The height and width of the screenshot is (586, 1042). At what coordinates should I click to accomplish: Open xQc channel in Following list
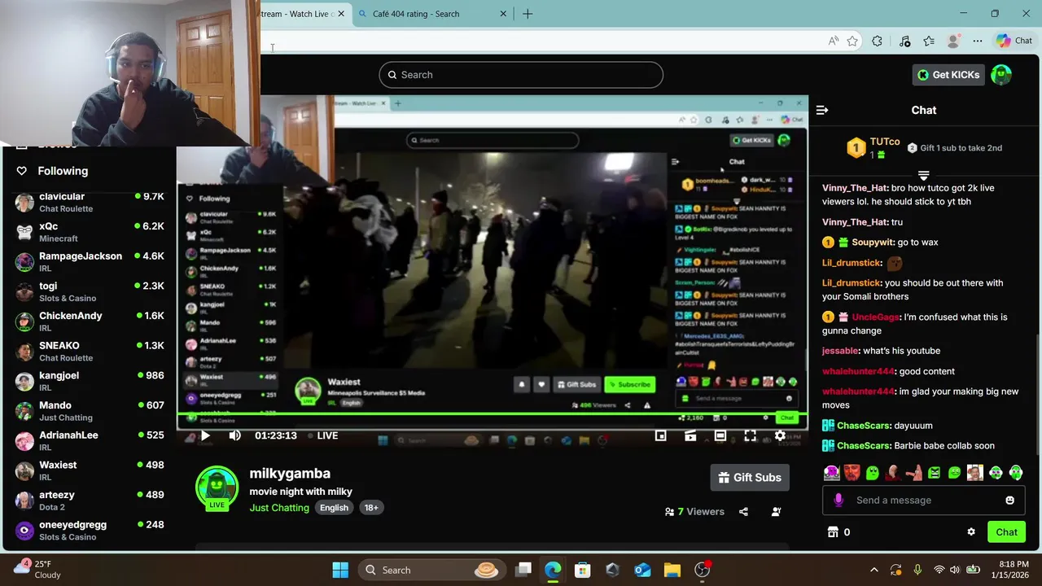click(90, 232)
